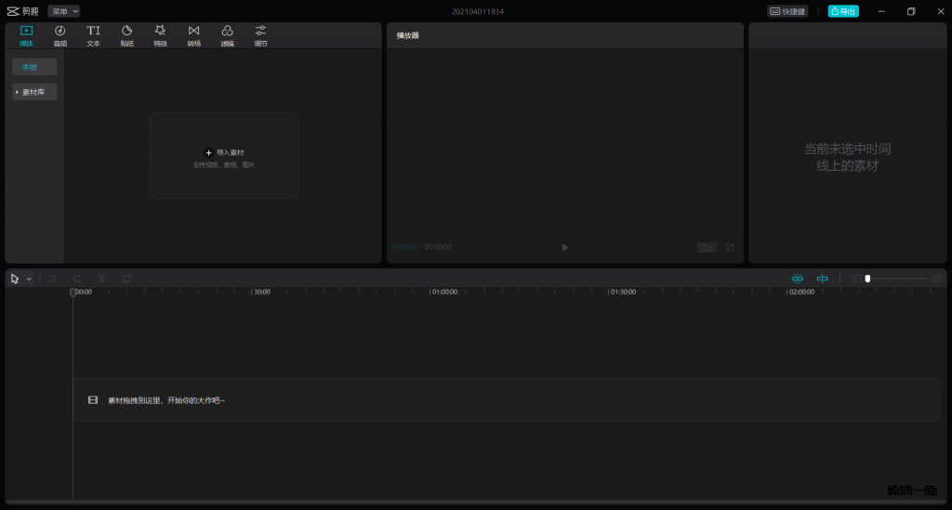
Task: Open the 音频 (Audio) panel
Action: pos(59,35)
